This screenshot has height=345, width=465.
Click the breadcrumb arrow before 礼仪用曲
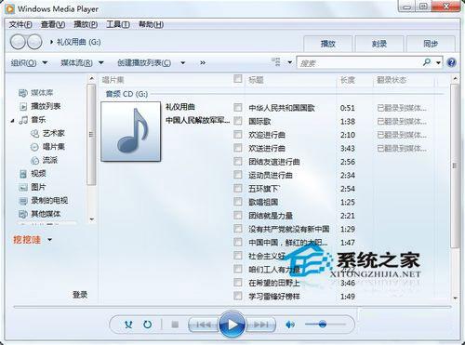51,42
